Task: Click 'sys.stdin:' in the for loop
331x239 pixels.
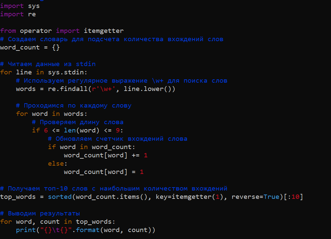Action: [68, 72]
